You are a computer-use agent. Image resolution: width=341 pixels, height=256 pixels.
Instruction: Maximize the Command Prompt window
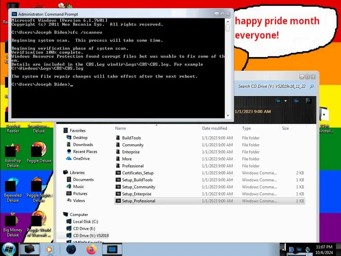(x=222, y=14)
